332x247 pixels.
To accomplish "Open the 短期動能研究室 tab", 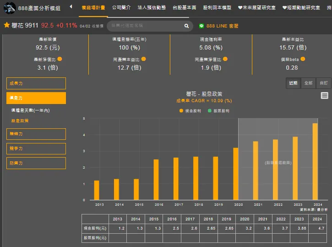I will pos(301,8).
